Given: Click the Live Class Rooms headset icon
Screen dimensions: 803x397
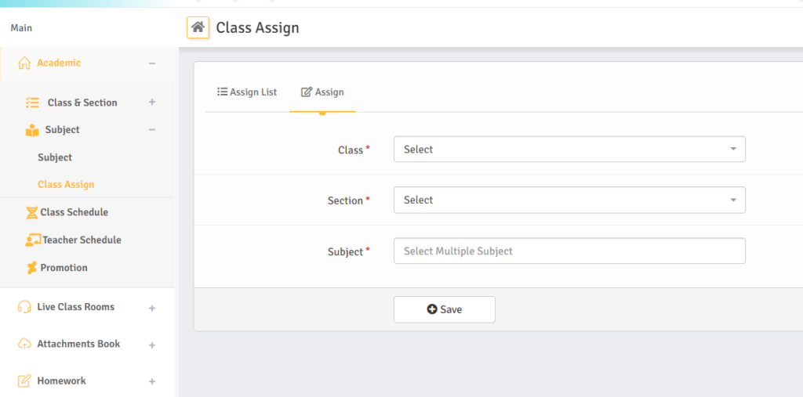Looking at the screenshot, I should tap(24, 307).
